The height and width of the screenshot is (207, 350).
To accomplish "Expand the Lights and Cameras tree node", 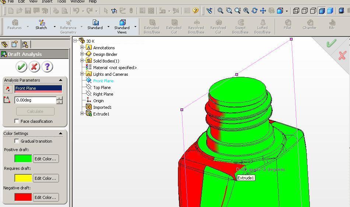I will click(82, 74).
